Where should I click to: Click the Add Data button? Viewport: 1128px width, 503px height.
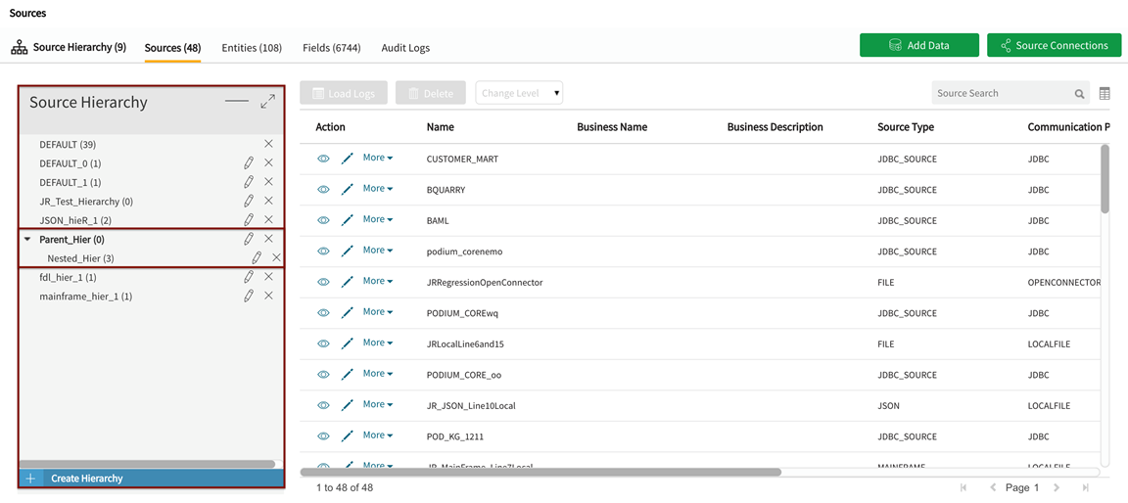click(919, 45)
